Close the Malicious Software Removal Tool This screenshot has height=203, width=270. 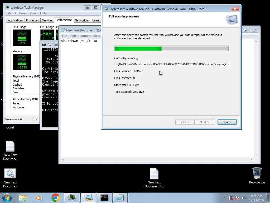point(235,9)
